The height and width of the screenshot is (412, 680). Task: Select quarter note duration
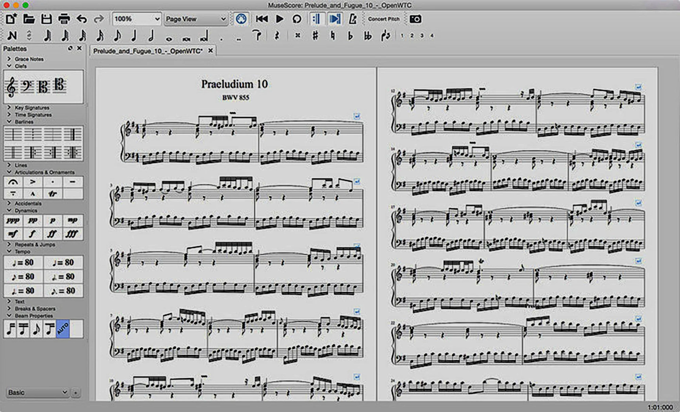click(134, 35)
